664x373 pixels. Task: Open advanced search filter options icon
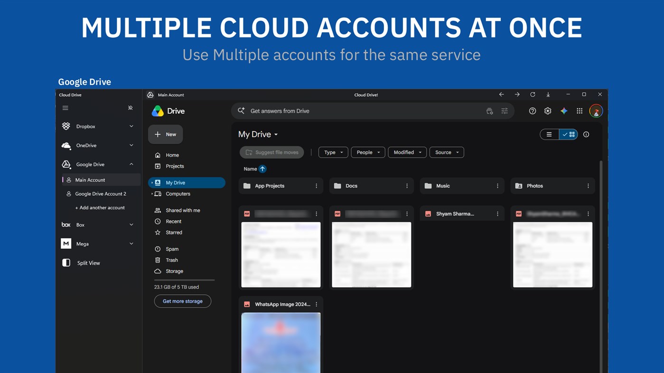point(505,111)
